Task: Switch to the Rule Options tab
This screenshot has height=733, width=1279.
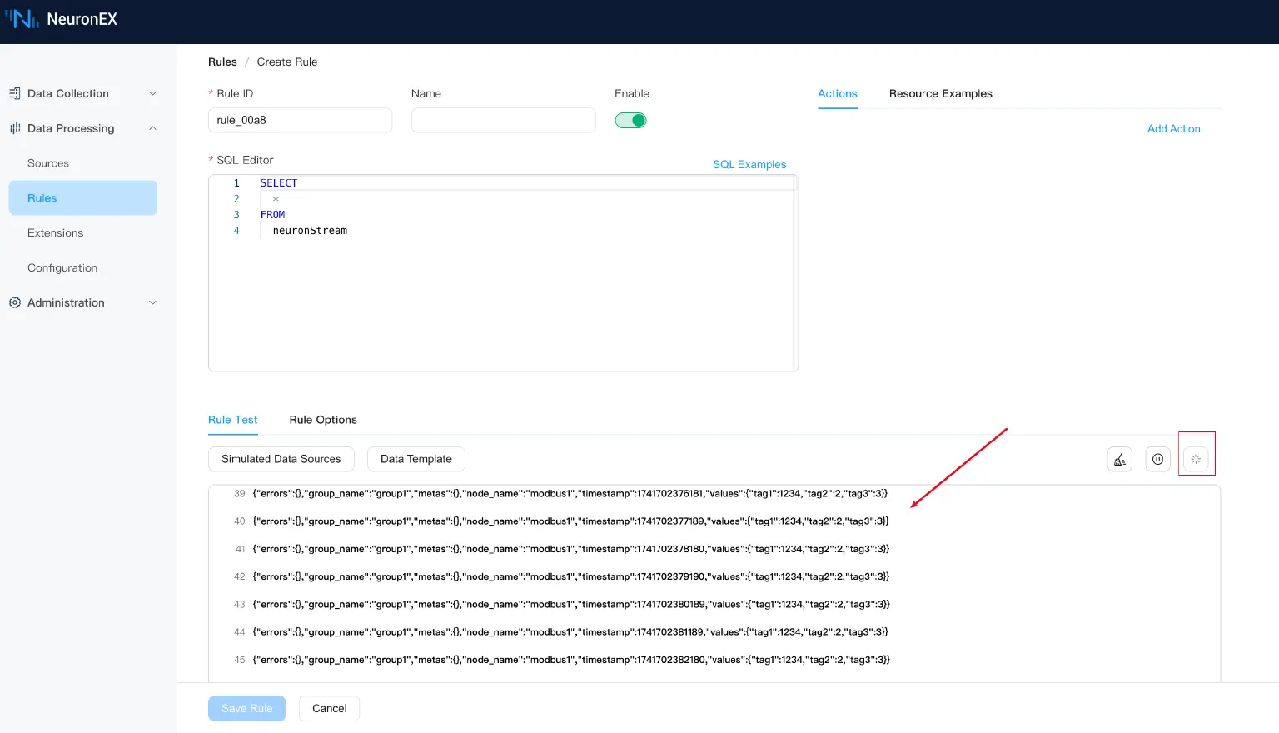Action: (x=323, y=420)
